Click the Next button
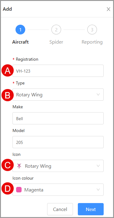Viewport: 114px width, 218px height. [x=91, y=209]
